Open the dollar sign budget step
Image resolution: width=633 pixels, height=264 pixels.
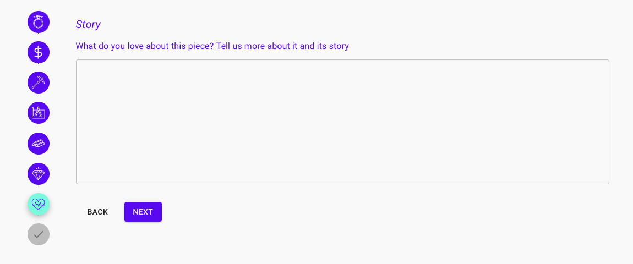pyautogui.click(x=39, y=52)
